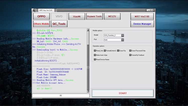188x106 pixels.
Task: Select the Read Device Name option
Action: [x=95, y=60]
